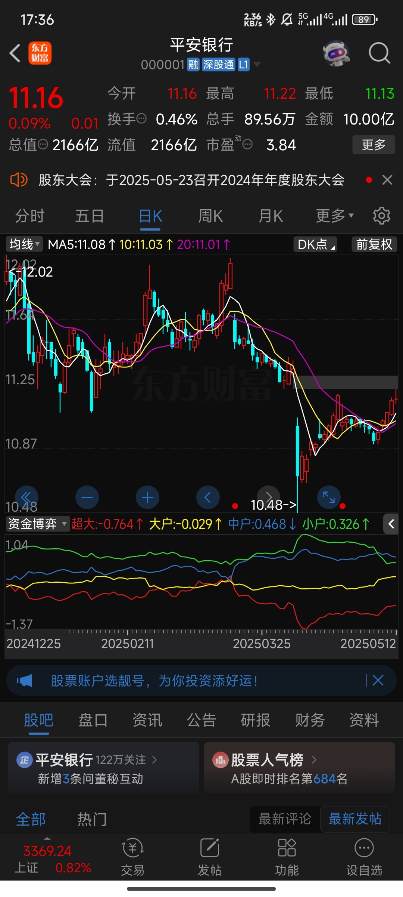The height and width of the screenshot is (897, 403).
Task: Open the 均线 indicator dropdown
Action: [x=24, y=244]
